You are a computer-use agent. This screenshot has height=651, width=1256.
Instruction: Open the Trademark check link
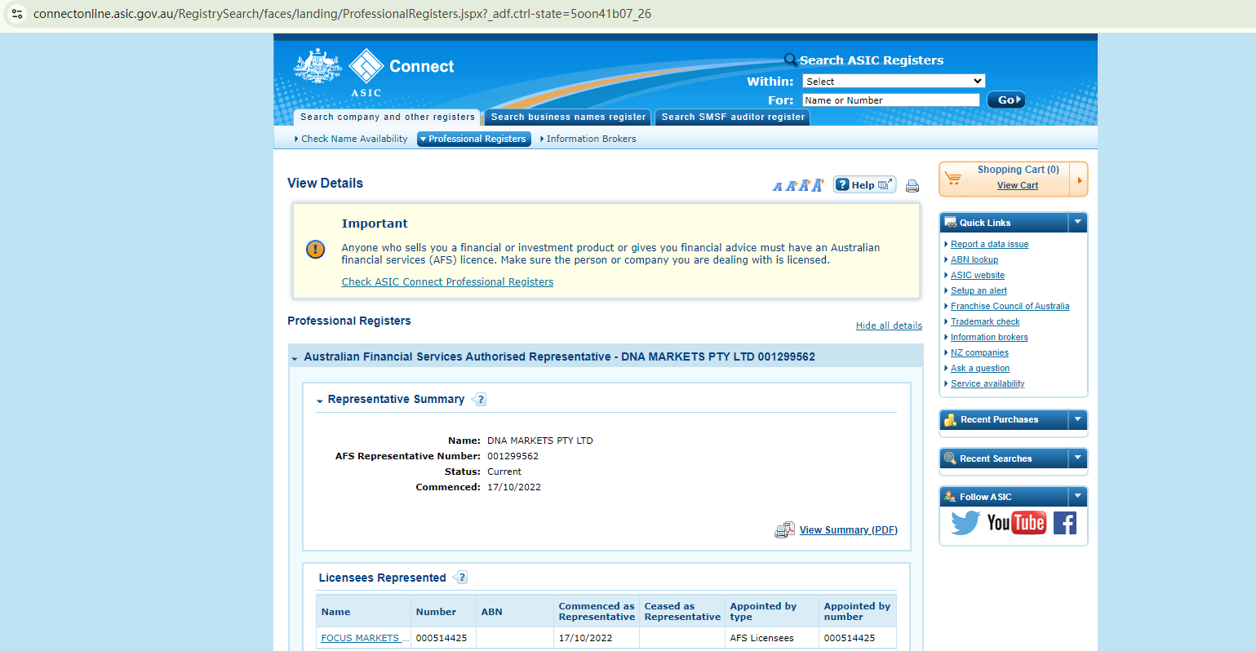click(985, 321)
